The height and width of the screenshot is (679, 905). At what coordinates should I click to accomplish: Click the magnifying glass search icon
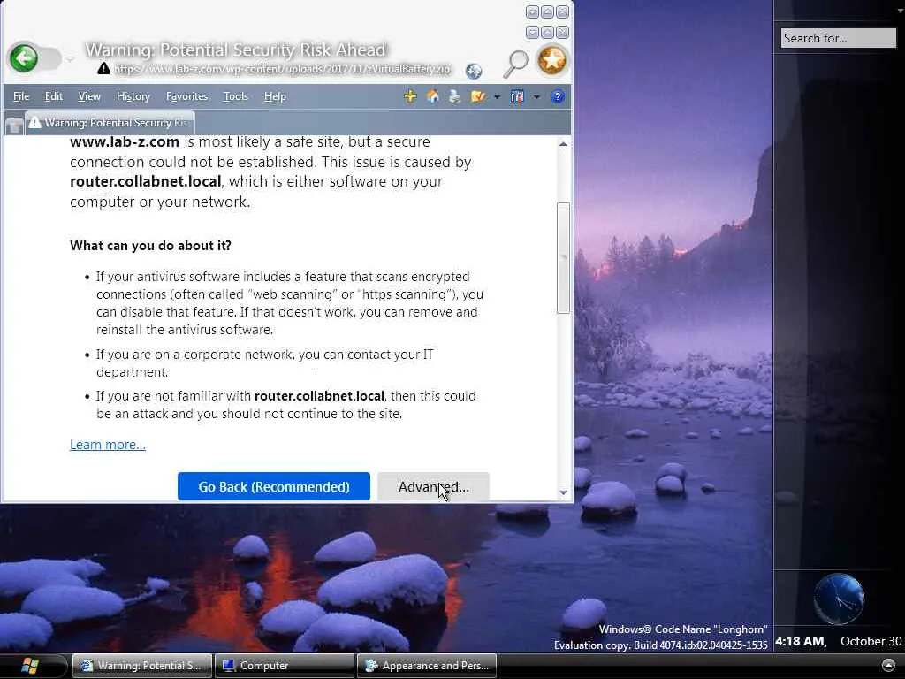[515, 63]
